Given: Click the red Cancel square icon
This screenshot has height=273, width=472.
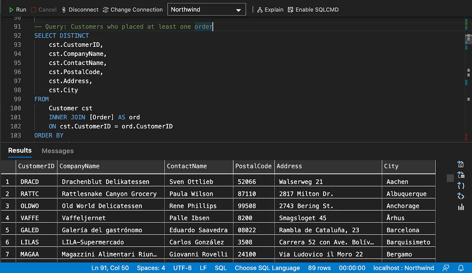Looking at the screenshot, I should pyautogui.click(x=33, y=10).
